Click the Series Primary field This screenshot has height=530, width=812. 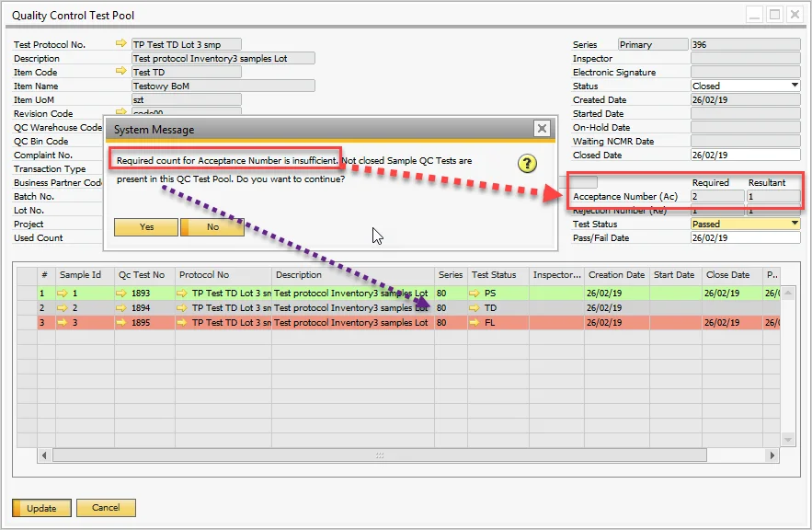(653, 44)
